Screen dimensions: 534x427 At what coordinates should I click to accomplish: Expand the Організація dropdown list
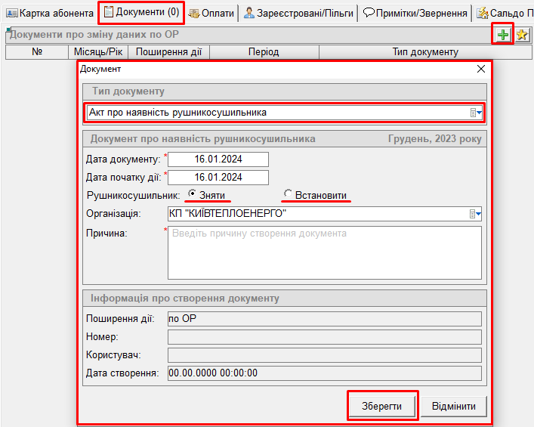pyautogui.click(x=475, y=214)
